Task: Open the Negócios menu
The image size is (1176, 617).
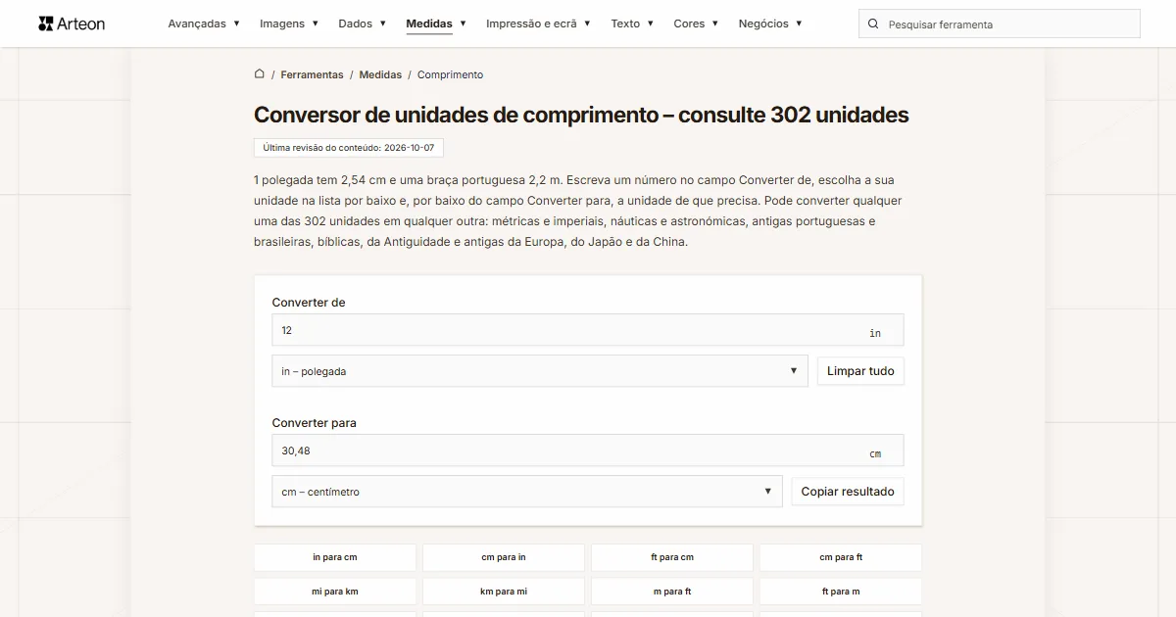Action: coord(770,24)
